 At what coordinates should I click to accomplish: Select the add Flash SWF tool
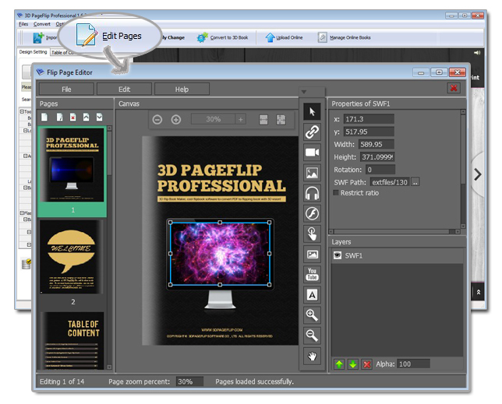[312, 213]
